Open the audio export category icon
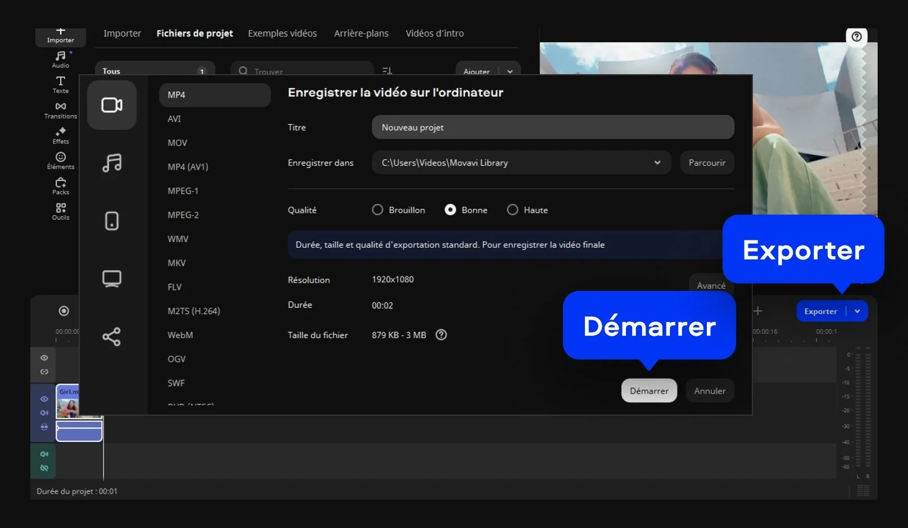 (112, 163)
